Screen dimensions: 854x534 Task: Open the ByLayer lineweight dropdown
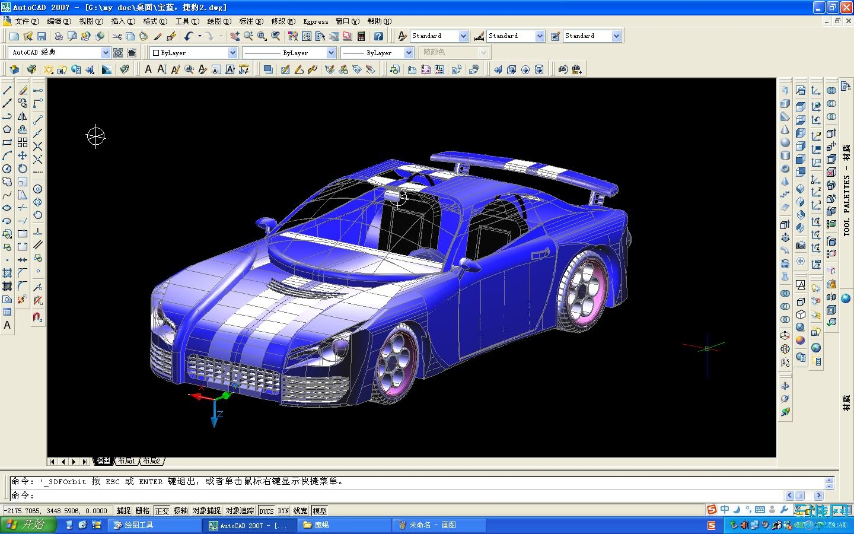(408, 53)
